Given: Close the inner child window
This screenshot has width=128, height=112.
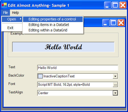Looking at the screenshot, I should (x=121, y=23).
